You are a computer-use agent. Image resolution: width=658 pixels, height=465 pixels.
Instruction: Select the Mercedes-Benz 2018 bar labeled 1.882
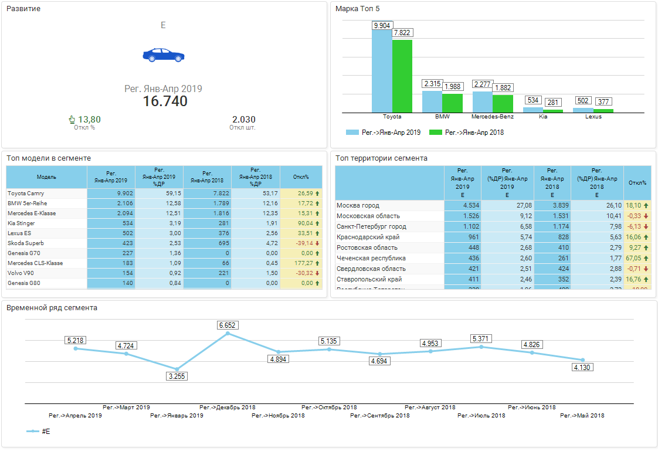point(503,104)
